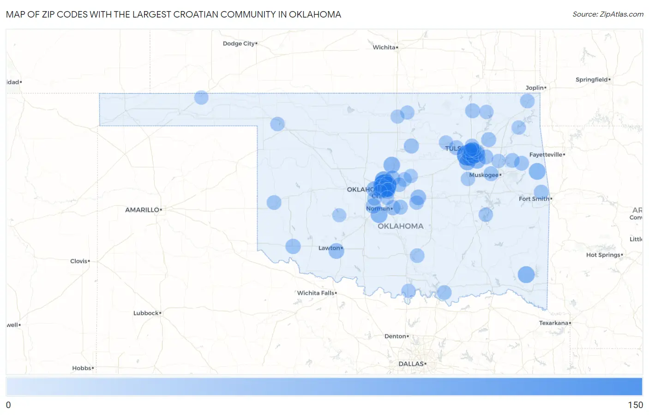This screenshot has width=649, height=415.
Task: Click the Hot Springs city label
Action: coord(603,255)
